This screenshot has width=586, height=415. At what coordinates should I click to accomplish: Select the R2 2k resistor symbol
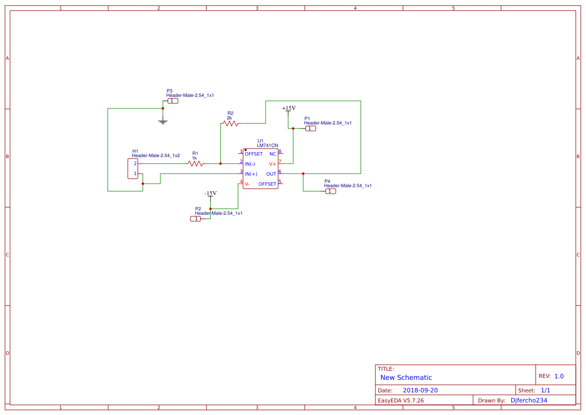pos(230,123)
